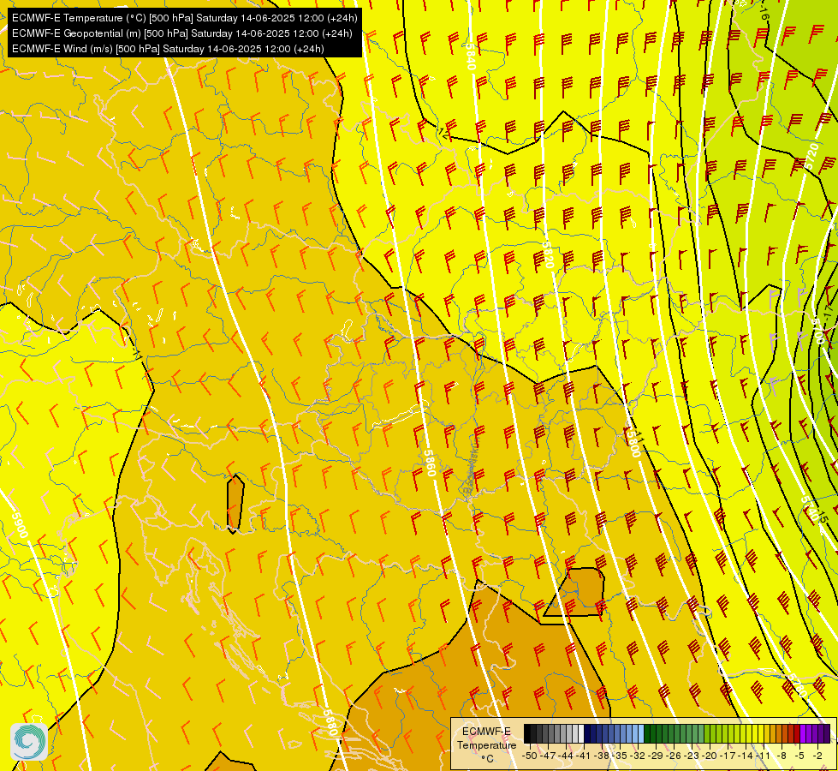This screenshot has height=771, width=838.
Task: Click the -35 legend value
Action: 620,756
